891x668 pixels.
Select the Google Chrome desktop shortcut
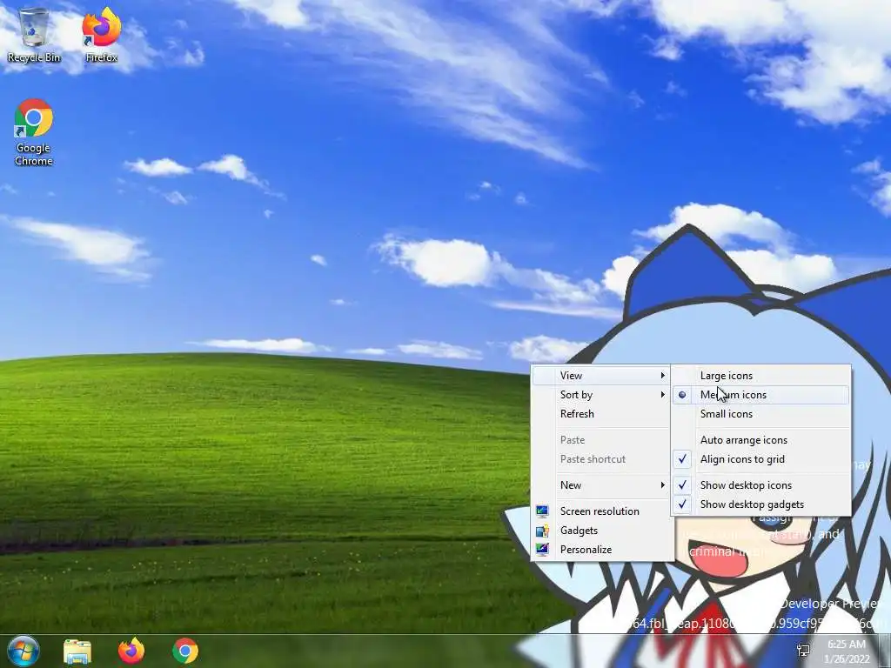coord(34,132)
